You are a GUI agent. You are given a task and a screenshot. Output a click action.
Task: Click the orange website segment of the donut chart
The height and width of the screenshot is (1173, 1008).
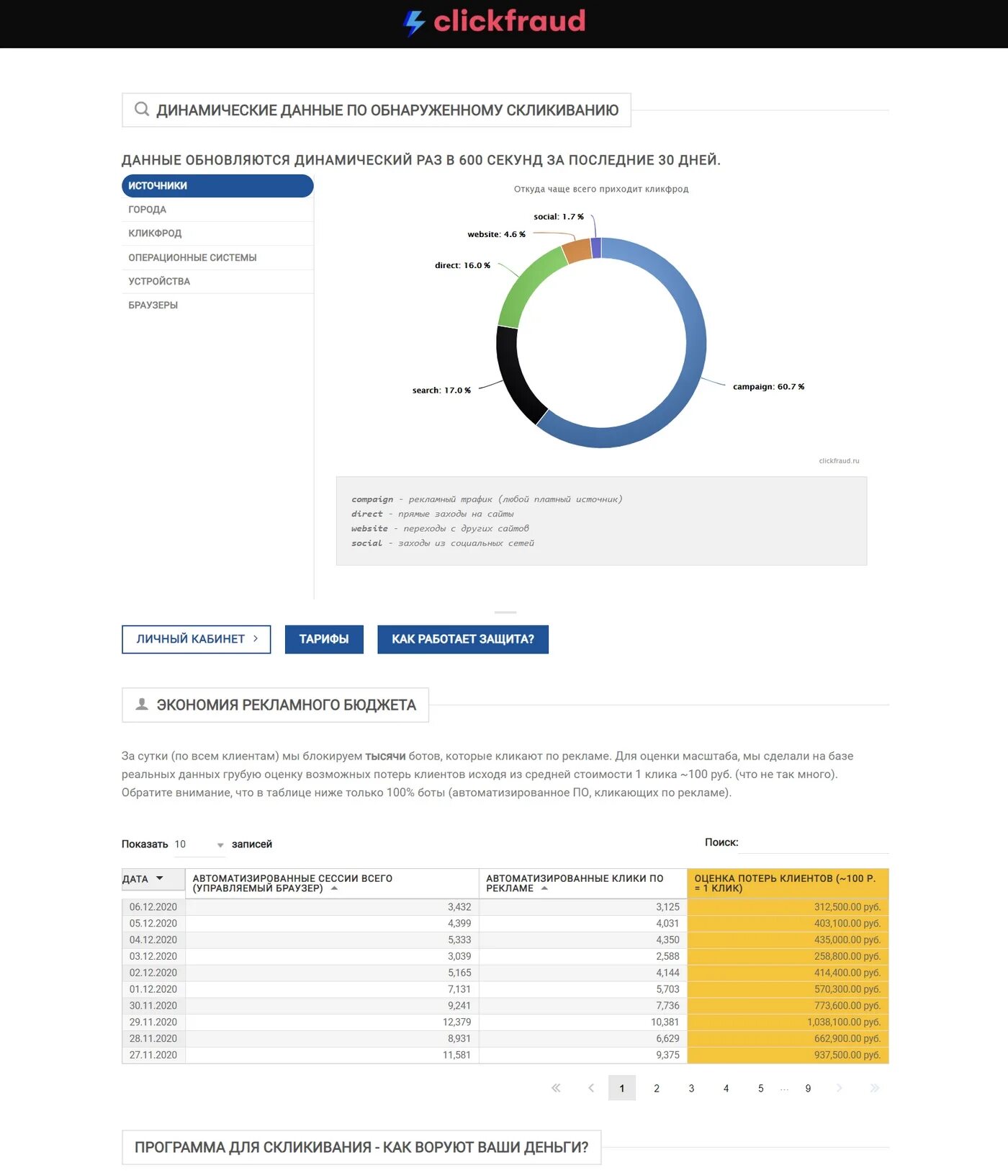577,250
